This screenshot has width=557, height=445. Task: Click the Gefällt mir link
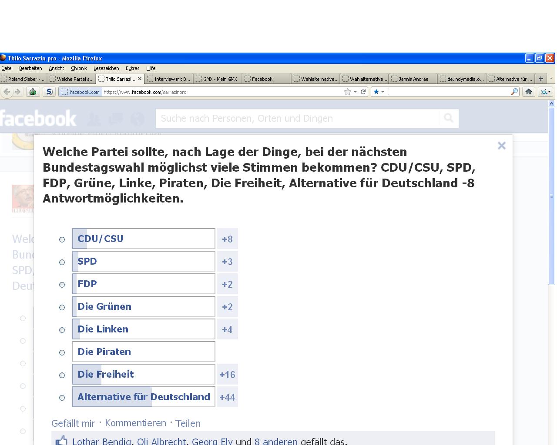click(73, 423)
